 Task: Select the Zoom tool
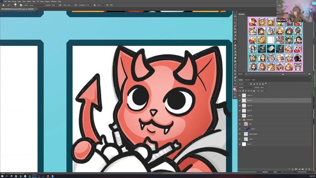(x=235, y=80)
